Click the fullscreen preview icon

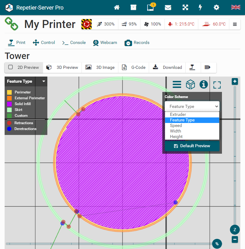[217, 85]
